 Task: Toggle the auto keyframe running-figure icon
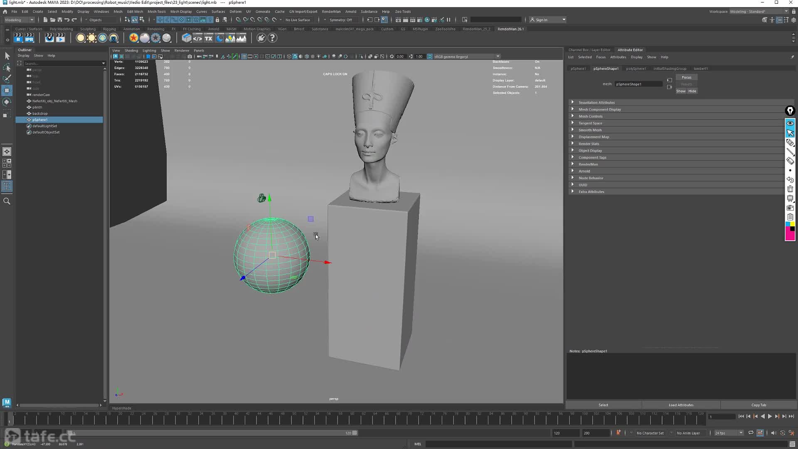coord(791,433)
